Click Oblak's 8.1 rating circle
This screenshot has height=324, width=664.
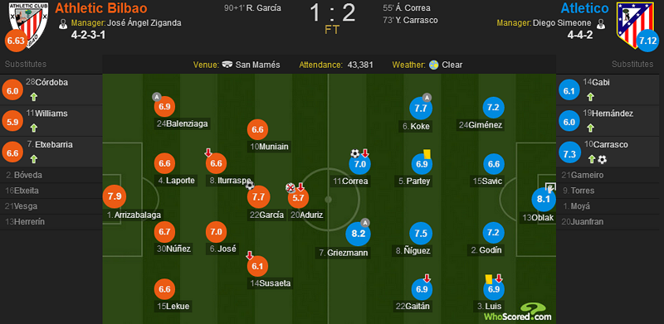pos(544,199)
